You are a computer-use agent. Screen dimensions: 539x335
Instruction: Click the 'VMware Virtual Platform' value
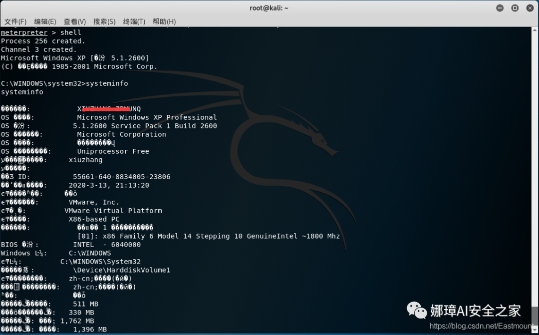(113, 211)
